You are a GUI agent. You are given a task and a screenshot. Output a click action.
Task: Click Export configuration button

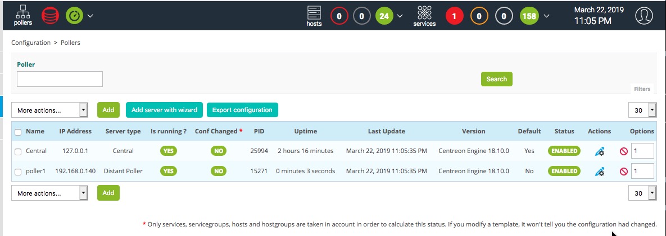242,110
